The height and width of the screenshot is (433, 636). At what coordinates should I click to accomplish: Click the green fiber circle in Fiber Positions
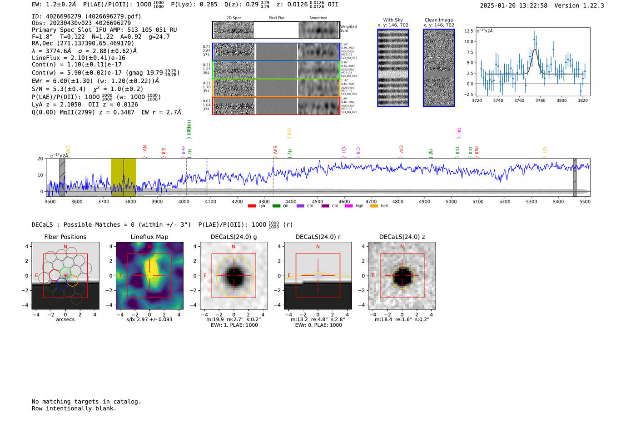click(x=66, y=274)
